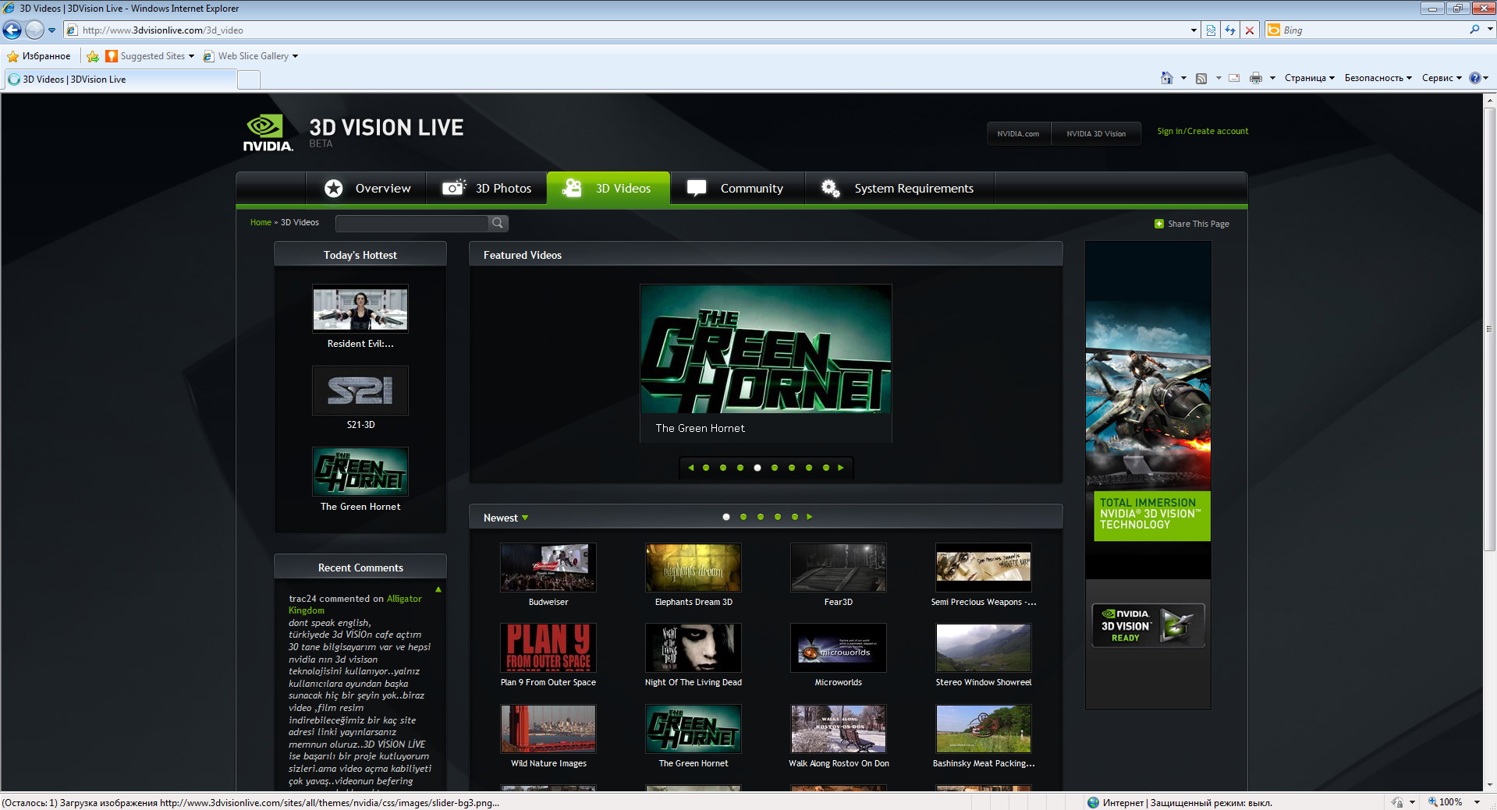This screenshot has height=810, width=1497.
Task: Click the Add to Favorites Bar star icon
Action: pos(93,56)
